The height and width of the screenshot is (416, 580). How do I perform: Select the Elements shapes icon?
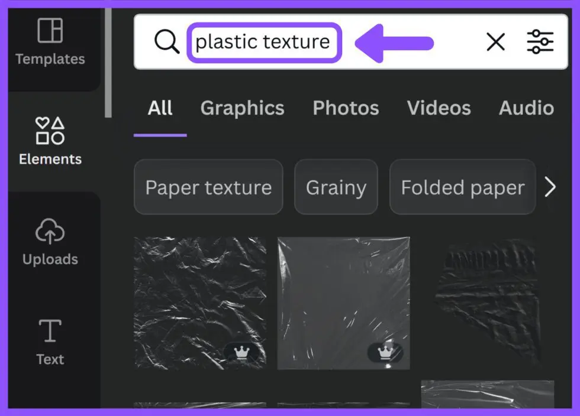(x=50, y=131)
